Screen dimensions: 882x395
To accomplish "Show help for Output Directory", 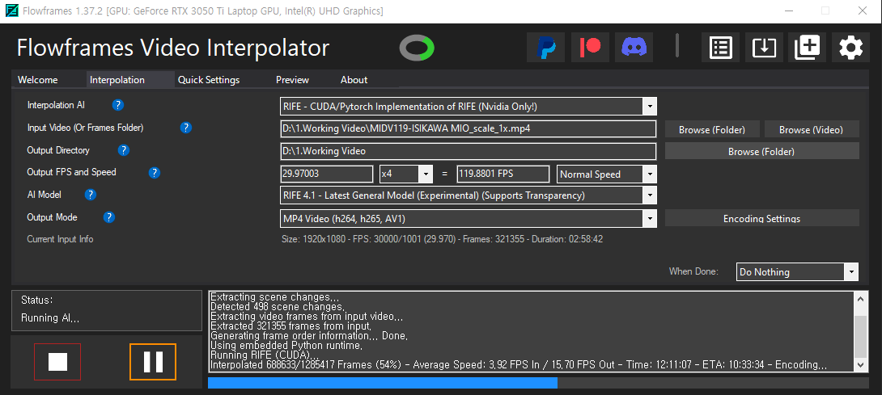I will pos(124,150).
